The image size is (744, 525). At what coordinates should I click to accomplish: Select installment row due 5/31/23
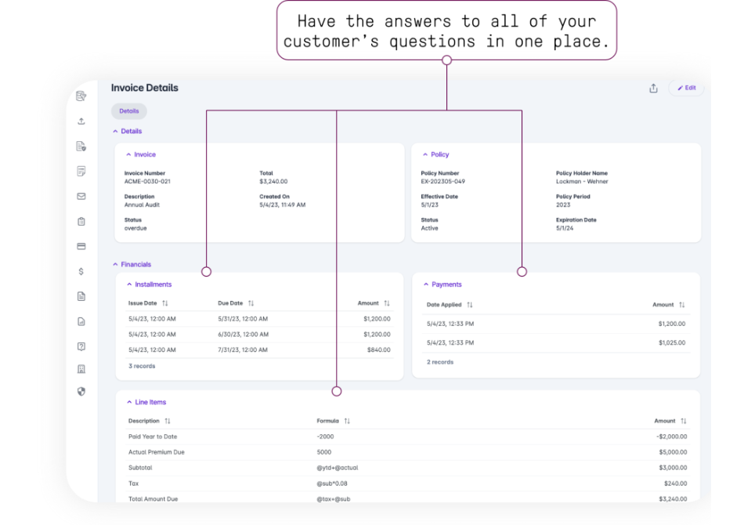(259, 319)
